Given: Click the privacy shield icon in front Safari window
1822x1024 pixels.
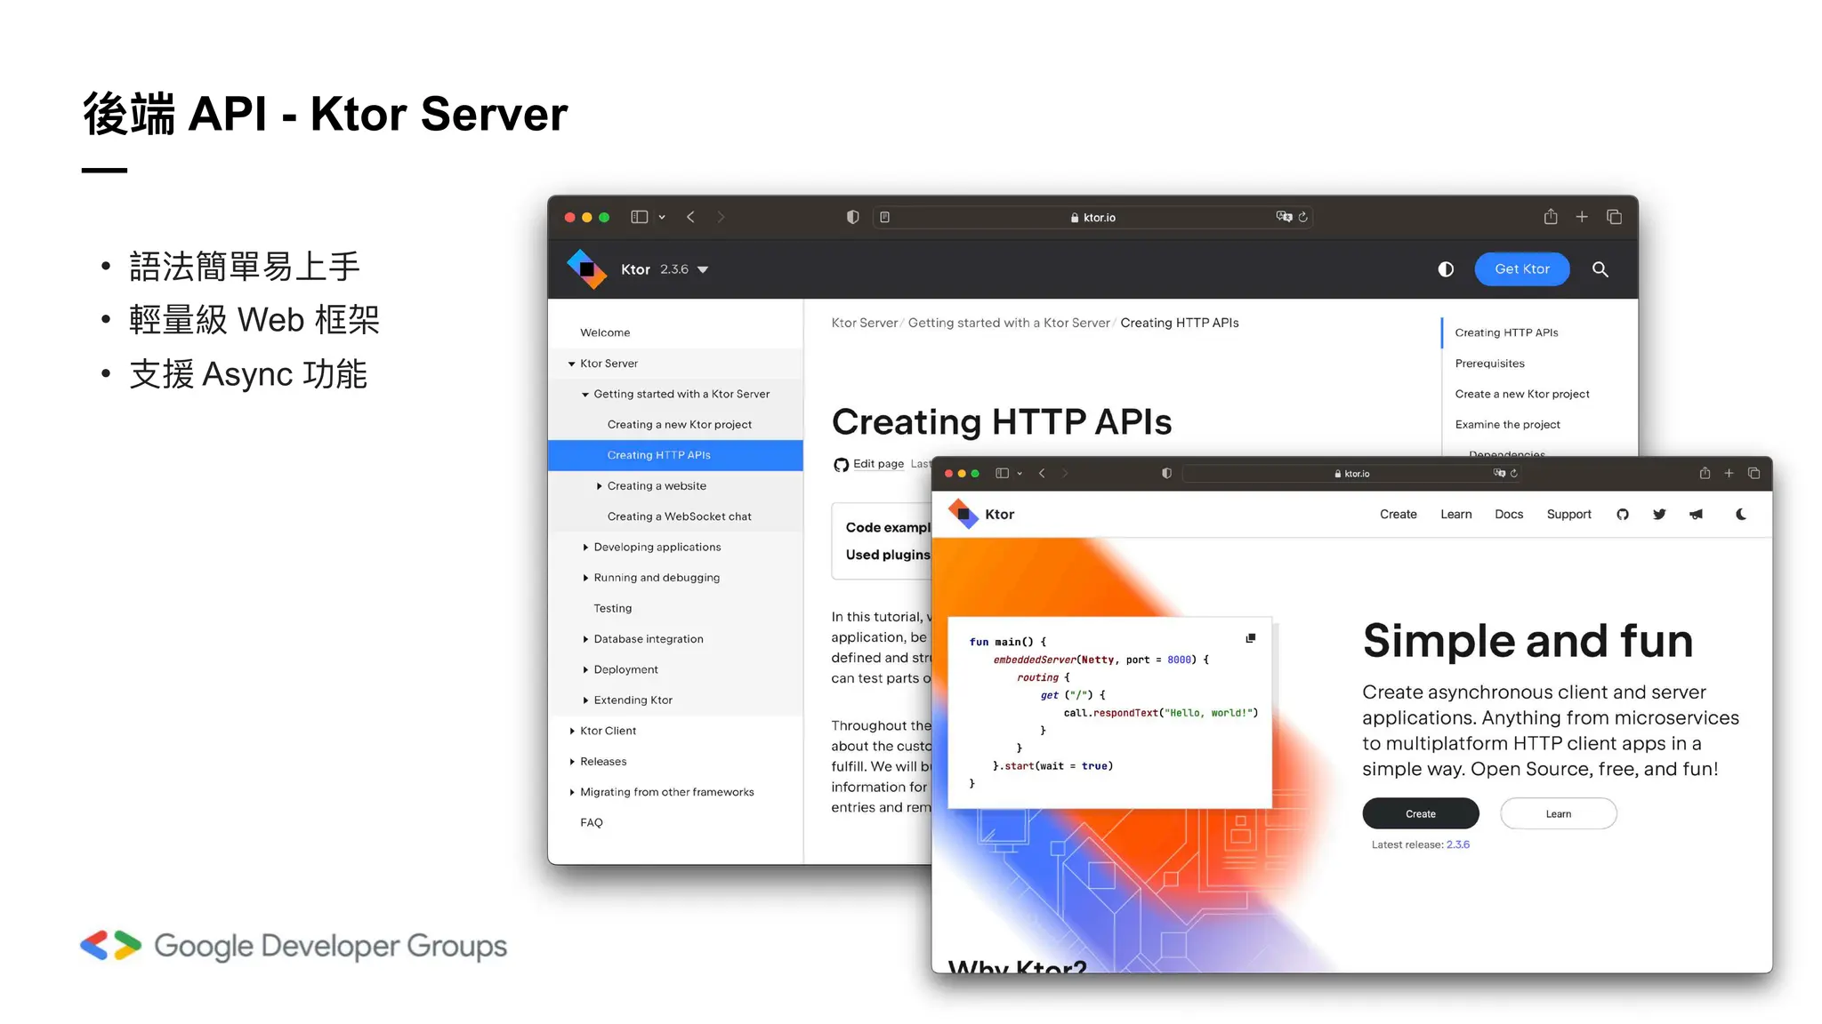Looking at the screenshot, I should coord(1166,473).
